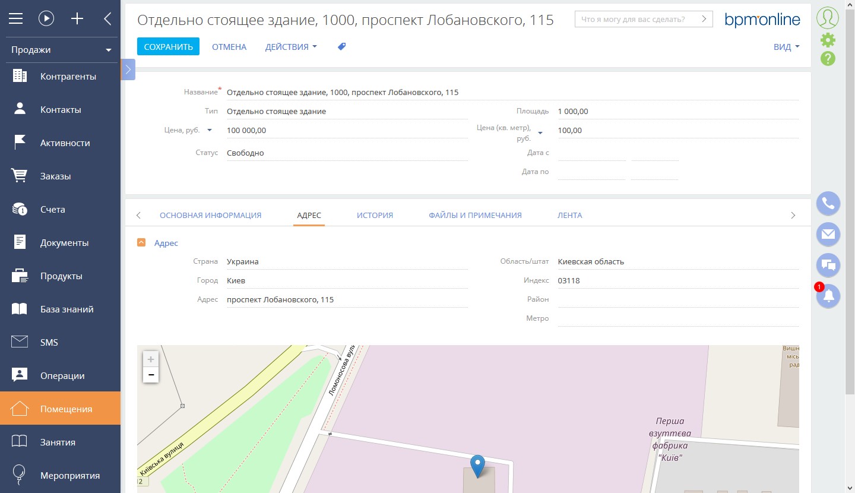855x493 pixels.
Task: Zoom in the map with plus button
Action: [151, 359]
